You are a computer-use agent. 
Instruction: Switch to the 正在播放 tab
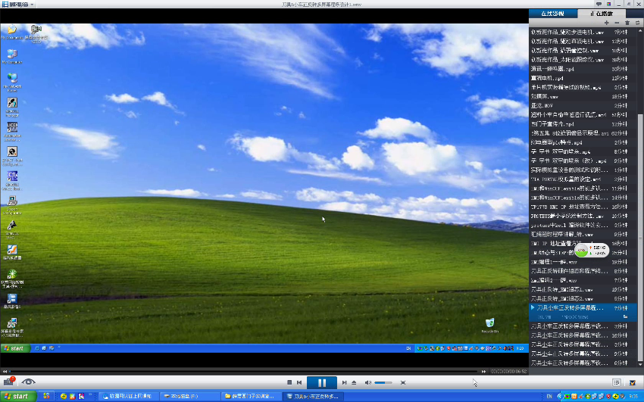(x=602, y=14)
